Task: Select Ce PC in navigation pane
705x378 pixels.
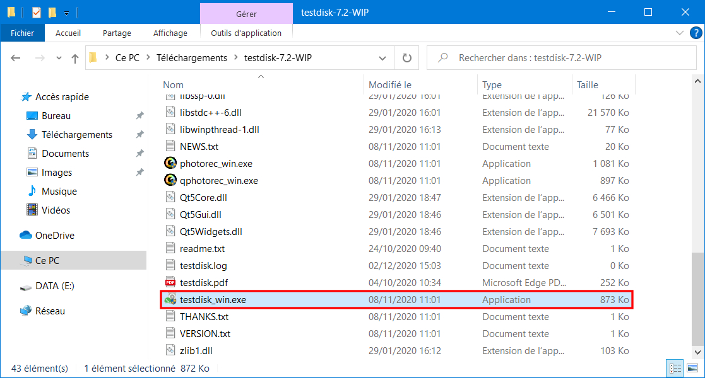Action: [x=74, y=260]
